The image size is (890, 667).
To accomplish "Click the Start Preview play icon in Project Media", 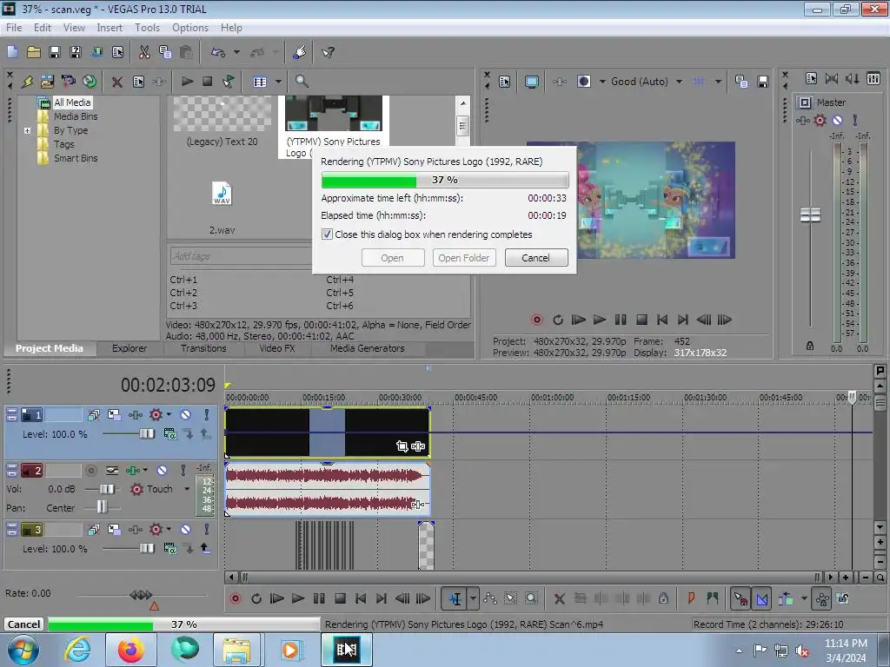I will point(188,82).
